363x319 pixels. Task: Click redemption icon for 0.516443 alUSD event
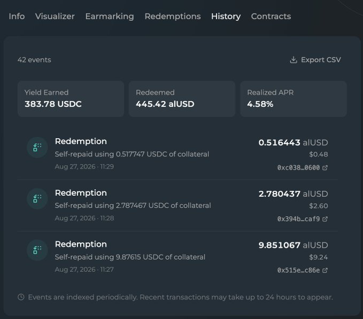[x=37, y=147]
